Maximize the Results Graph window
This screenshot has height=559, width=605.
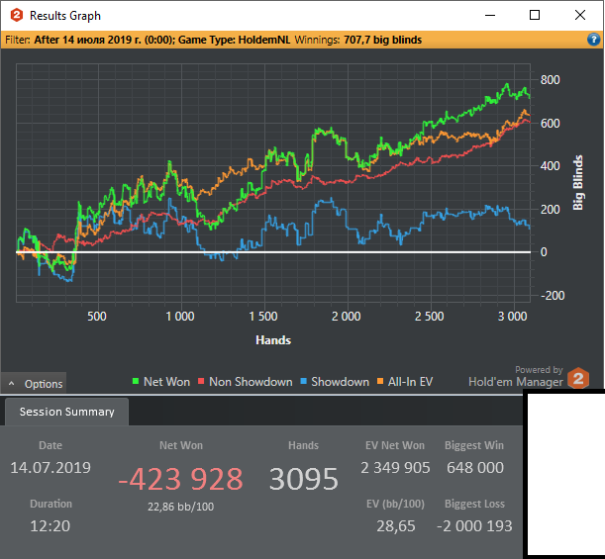[535, 15]
